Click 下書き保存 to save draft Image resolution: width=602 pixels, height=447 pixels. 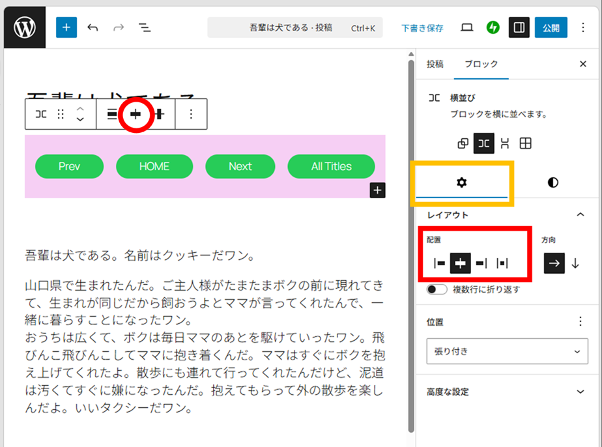pos(422,28)
